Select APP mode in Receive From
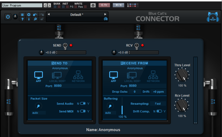The width and height of the screenshot is (222, 137). coord(113,77)
